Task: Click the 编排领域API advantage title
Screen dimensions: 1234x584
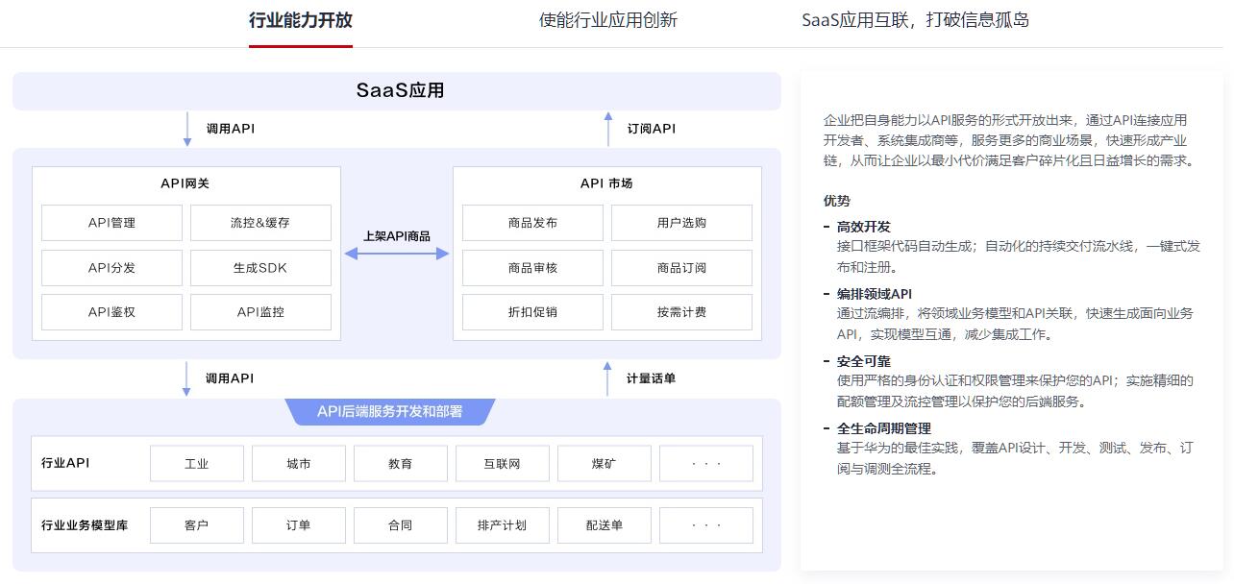Action: (875, 294)
